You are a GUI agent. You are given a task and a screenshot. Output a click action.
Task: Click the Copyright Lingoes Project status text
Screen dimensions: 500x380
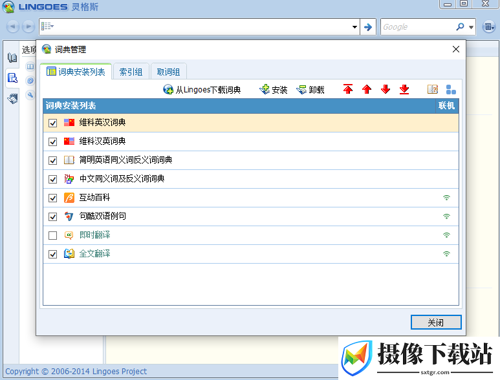pos(76,372)
